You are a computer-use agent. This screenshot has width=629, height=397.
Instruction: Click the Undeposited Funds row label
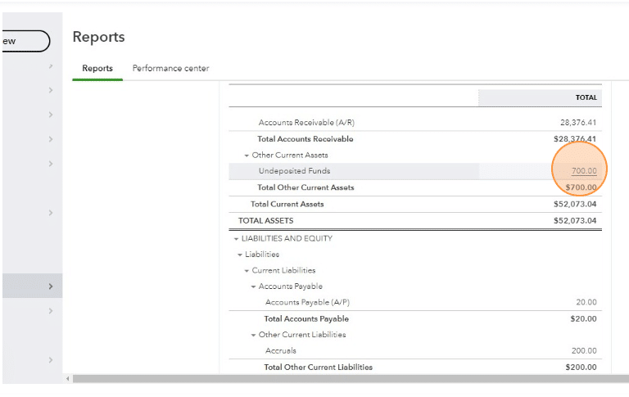point(294,171)
